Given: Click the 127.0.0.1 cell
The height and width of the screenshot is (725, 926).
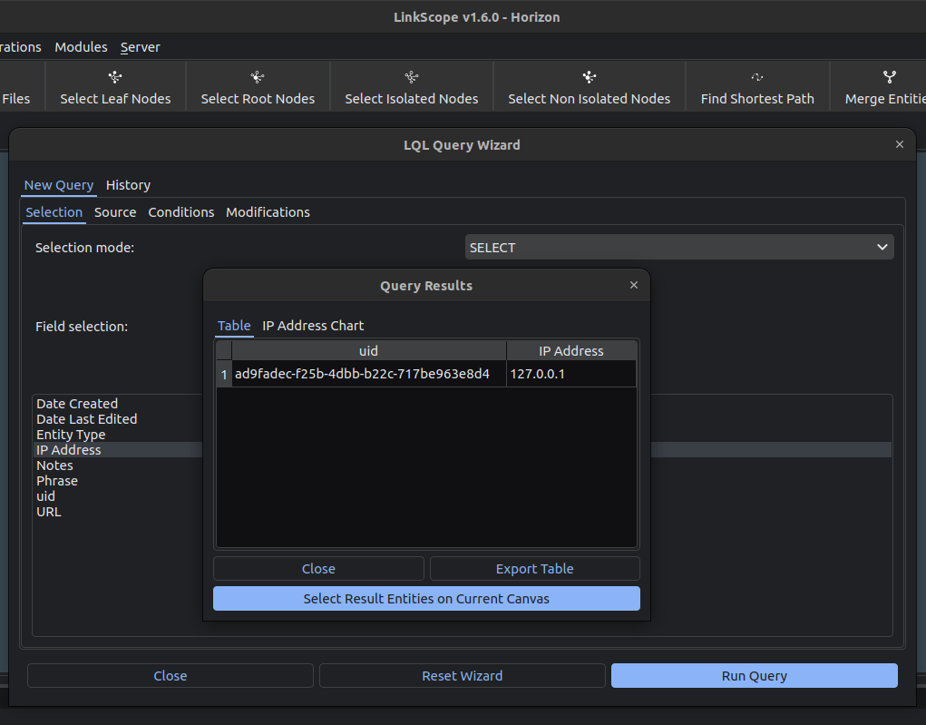Looking at the screenshot, I should [x=571, y=374].
